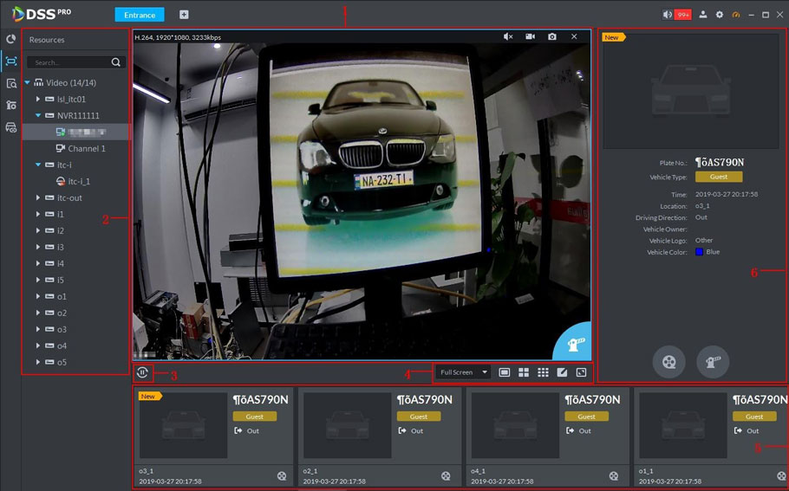
Task: Expand the lsl_itc01 device node
Action: tap(38, 100)
